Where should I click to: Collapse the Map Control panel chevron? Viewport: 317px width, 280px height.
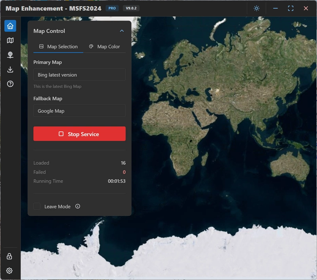coord(122,31)
